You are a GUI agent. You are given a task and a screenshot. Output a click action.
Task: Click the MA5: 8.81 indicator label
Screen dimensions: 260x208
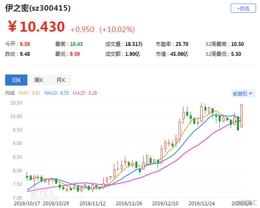29,93
